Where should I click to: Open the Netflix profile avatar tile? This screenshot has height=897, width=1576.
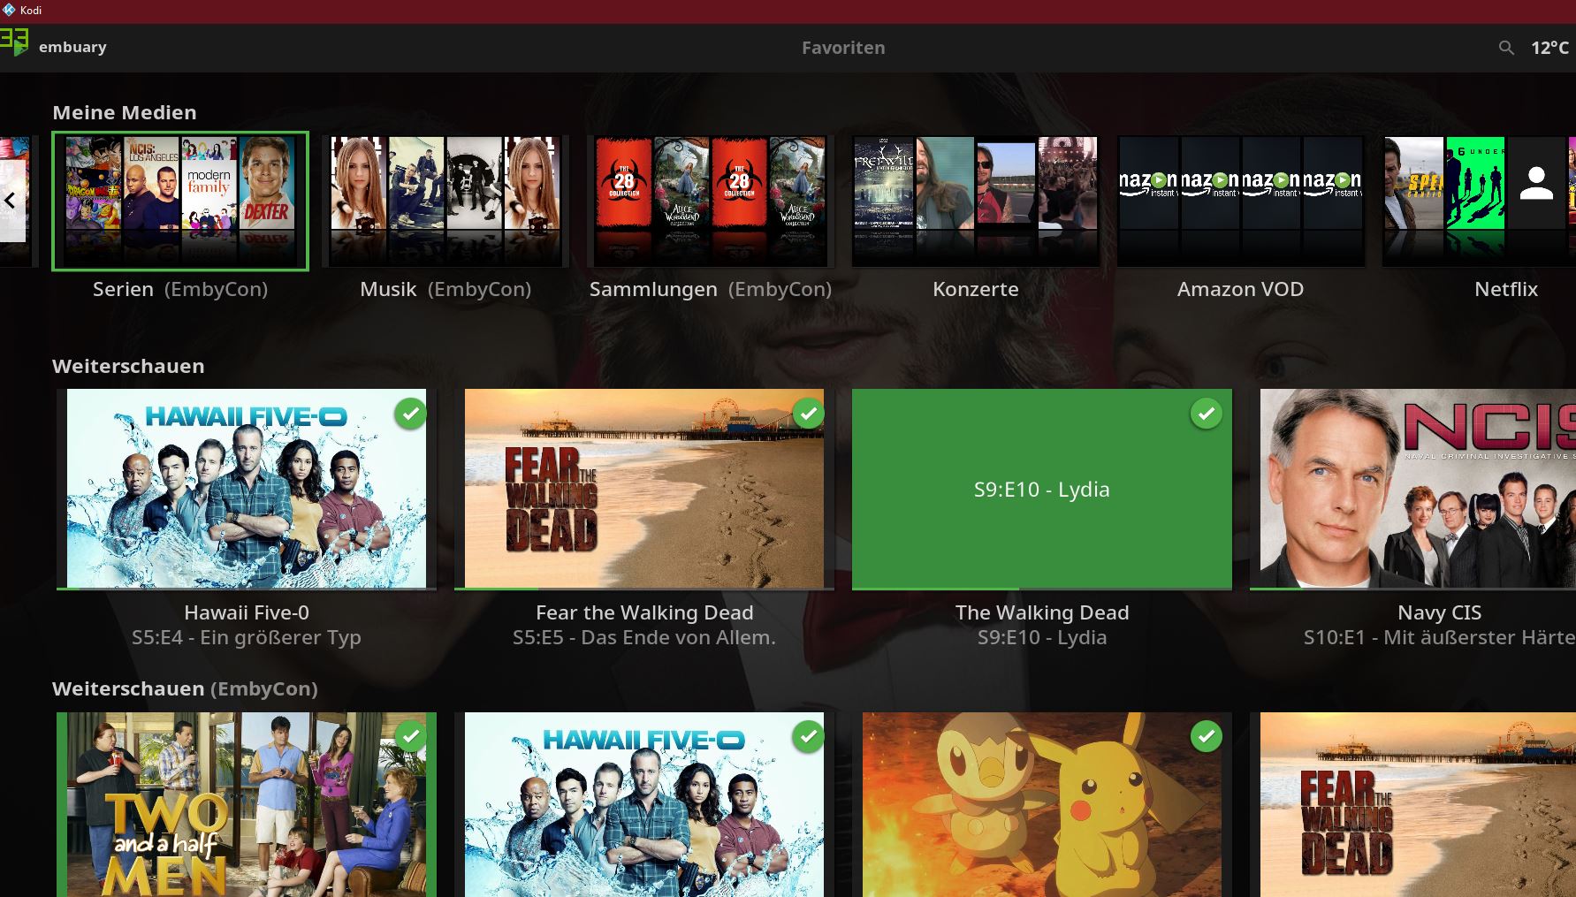(x=1536, y=183)
